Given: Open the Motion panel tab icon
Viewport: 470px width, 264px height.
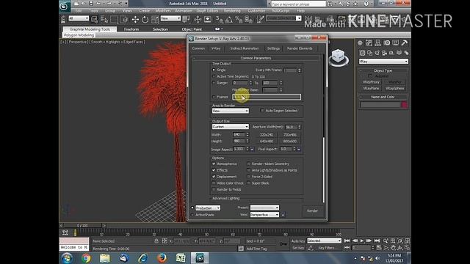Looking at the screenshot, I should point(387,43).
